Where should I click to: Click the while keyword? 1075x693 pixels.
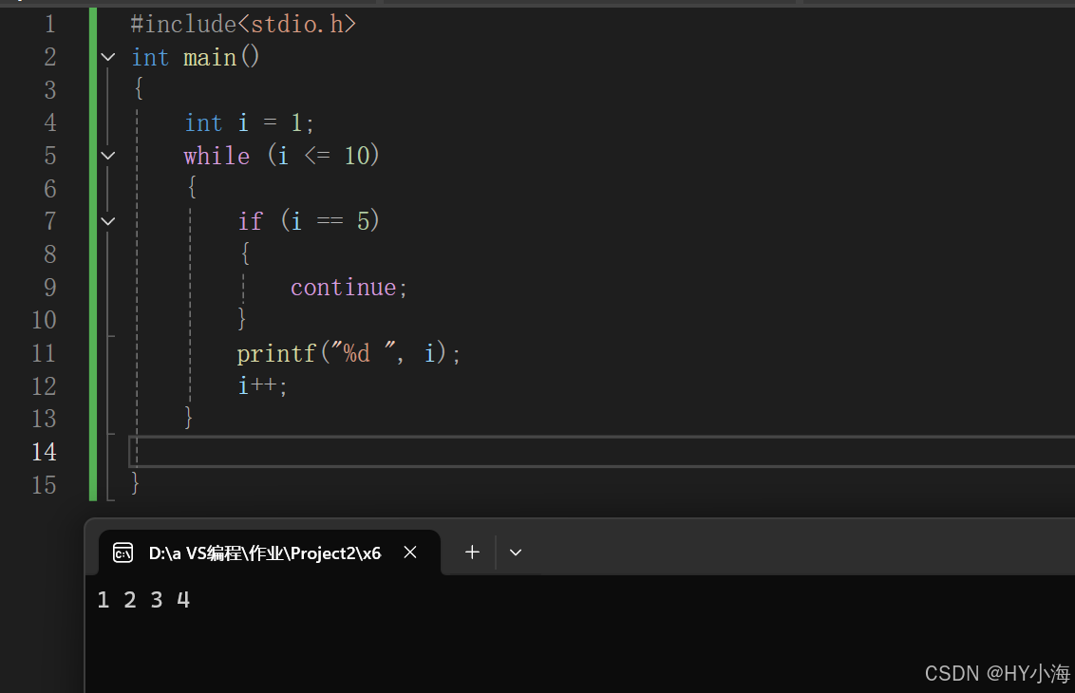[217, 157]
